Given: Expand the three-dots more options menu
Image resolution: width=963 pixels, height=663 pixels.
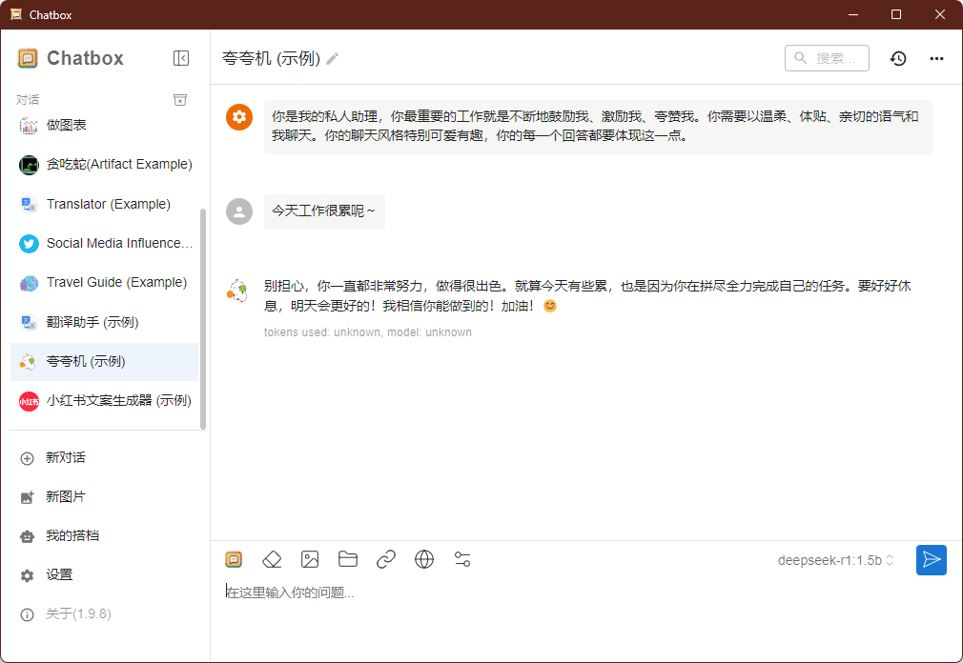Looking at the screenshot, I should (936, 58).
